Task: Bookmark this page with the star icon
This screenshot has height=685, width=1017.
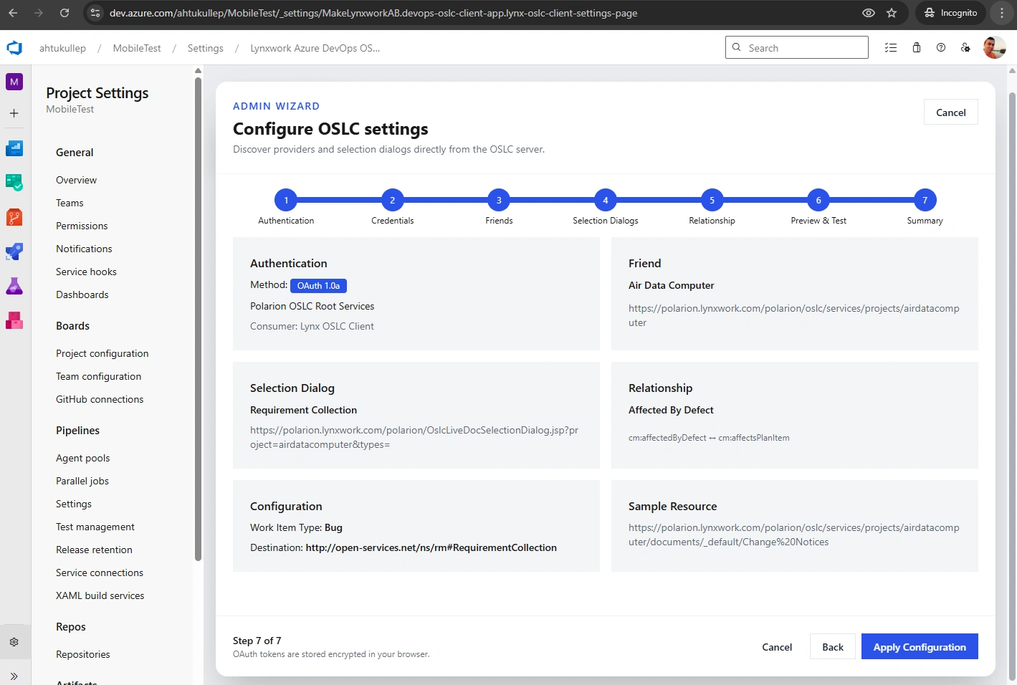Action: click(x=892, y=13)
